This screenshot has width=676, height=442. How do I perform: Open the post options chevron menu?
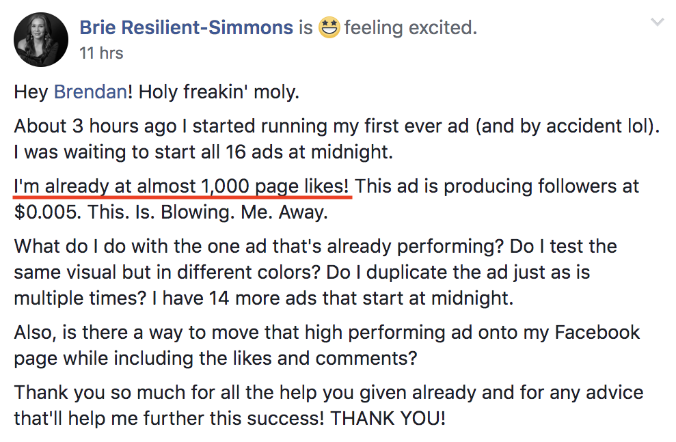point(658,23)
